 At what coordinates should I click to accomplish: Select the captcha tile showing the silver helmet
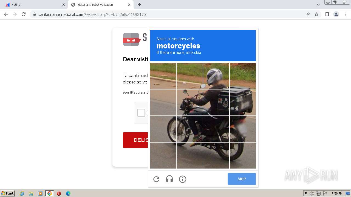pyautogui.click(x=216, y=76)
